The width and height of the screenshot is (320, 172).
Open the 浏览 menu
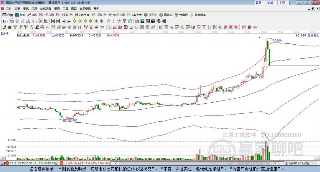pyautogui.click(x=17, y=8)
